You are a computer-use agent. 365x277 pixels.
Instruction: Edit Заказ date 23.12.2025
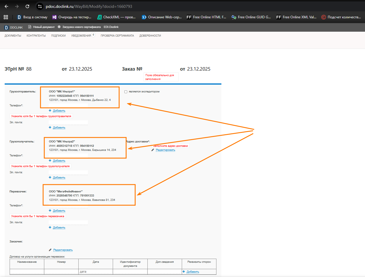(x=199, y=69)
